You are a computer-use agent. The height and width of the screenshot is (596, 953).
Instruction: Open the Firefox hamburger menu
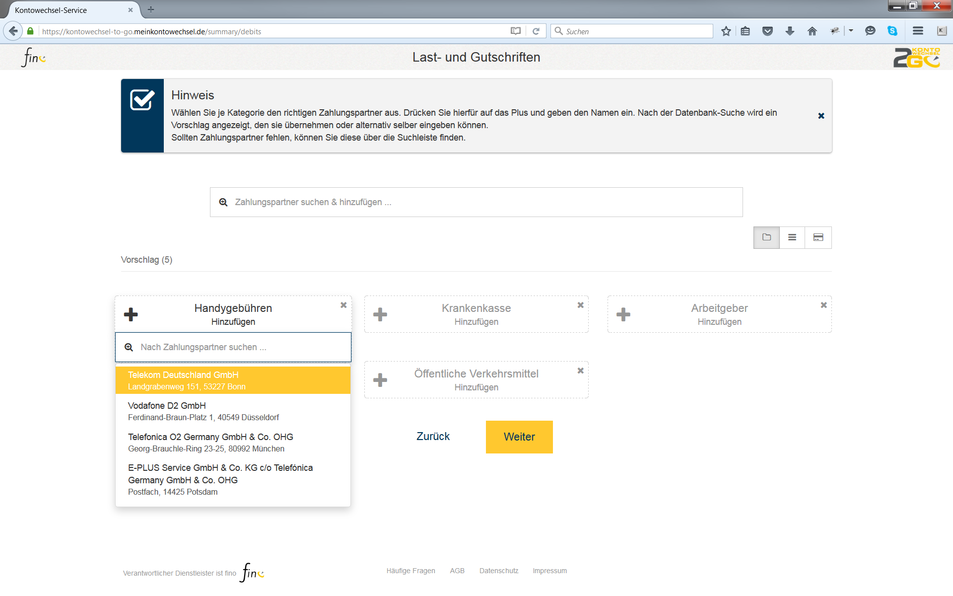point(918,31)
